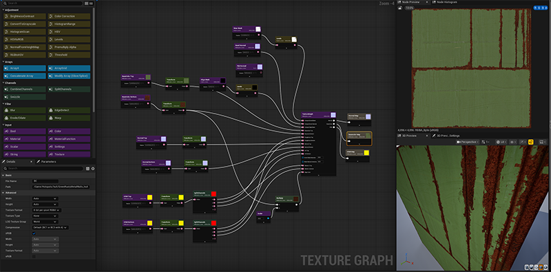Switch to the Details tab
The width and height of the screenshot is (551, 272).
coord(10,162)
